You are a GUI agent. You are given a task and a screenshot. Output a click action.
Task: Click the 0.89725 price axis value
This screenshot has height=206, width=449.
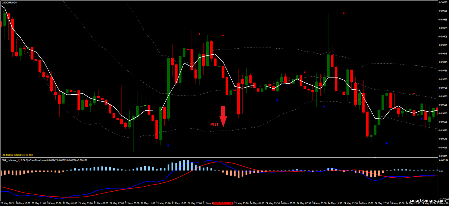[443, 88]
